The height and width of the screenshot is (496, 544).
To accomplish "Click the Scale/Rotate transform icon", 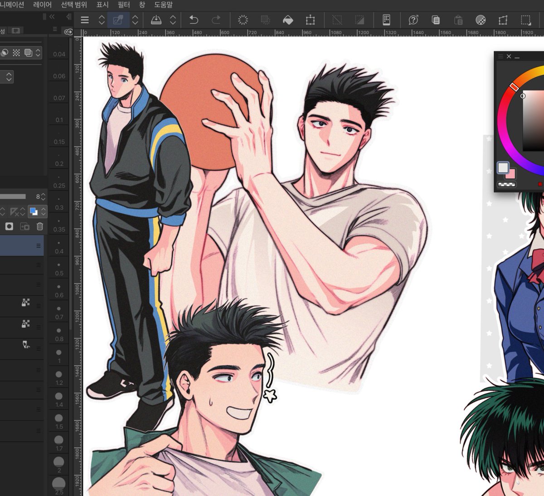I will [x=310, y=20].
